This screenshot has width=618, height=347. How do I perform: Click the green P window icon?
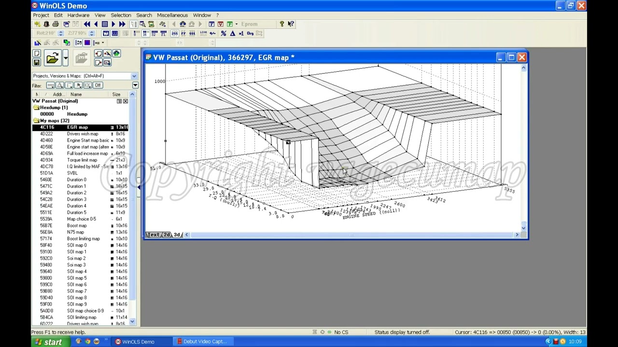230,24
